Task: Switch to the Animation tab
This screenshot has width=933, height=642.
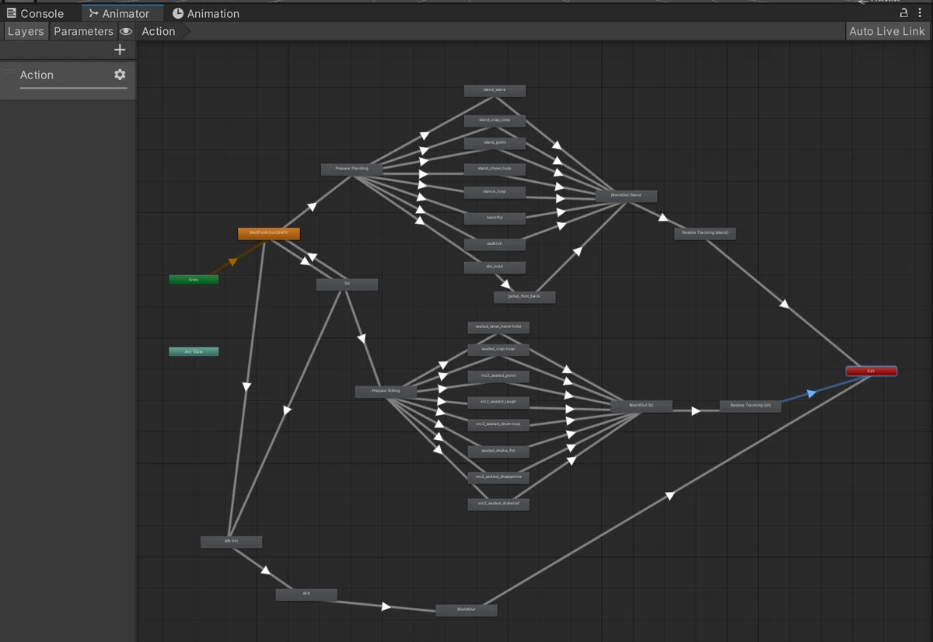Action: (x=205, y=13)
